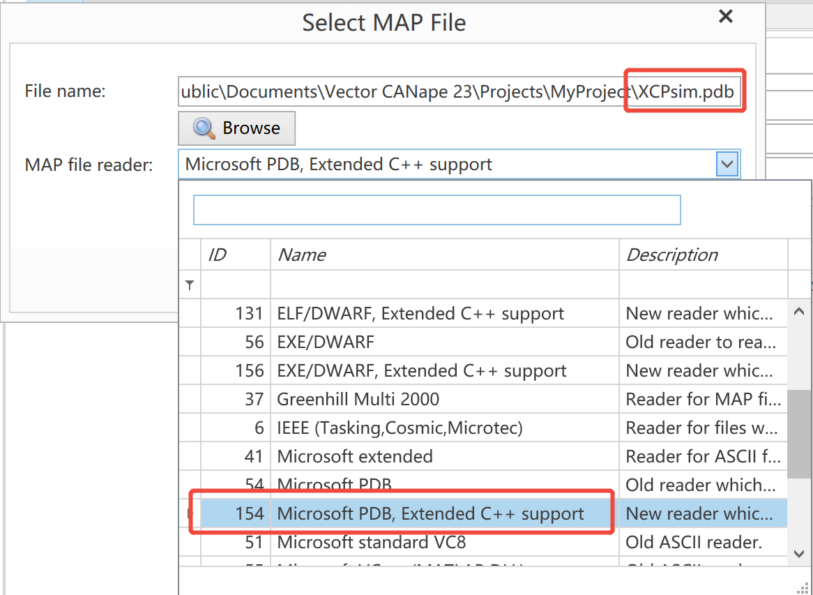Viewport: 813px width, 595px height.
Task: Select ELF/DWARF, Extended C++ support reader
Action: 420,314
